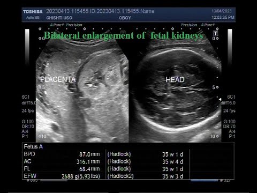Click the grayscale bar beside head image

230,47
